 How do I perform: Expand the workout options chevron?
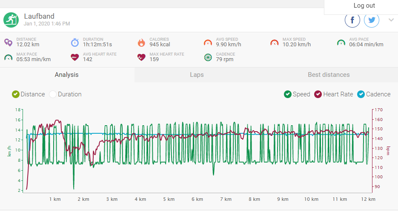[391, 20]
